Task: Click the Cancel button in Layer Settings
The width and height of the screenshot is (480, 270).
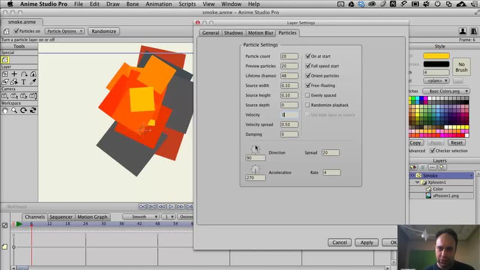Action: pyautogui.click(x=339, y=242)
